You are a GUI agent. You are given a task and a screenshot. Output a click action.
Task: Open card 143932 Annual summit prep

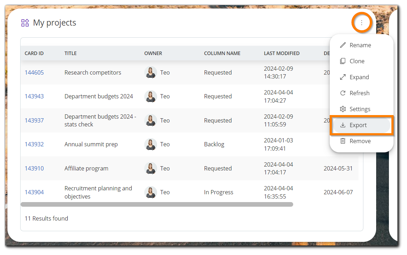[34, 144]
